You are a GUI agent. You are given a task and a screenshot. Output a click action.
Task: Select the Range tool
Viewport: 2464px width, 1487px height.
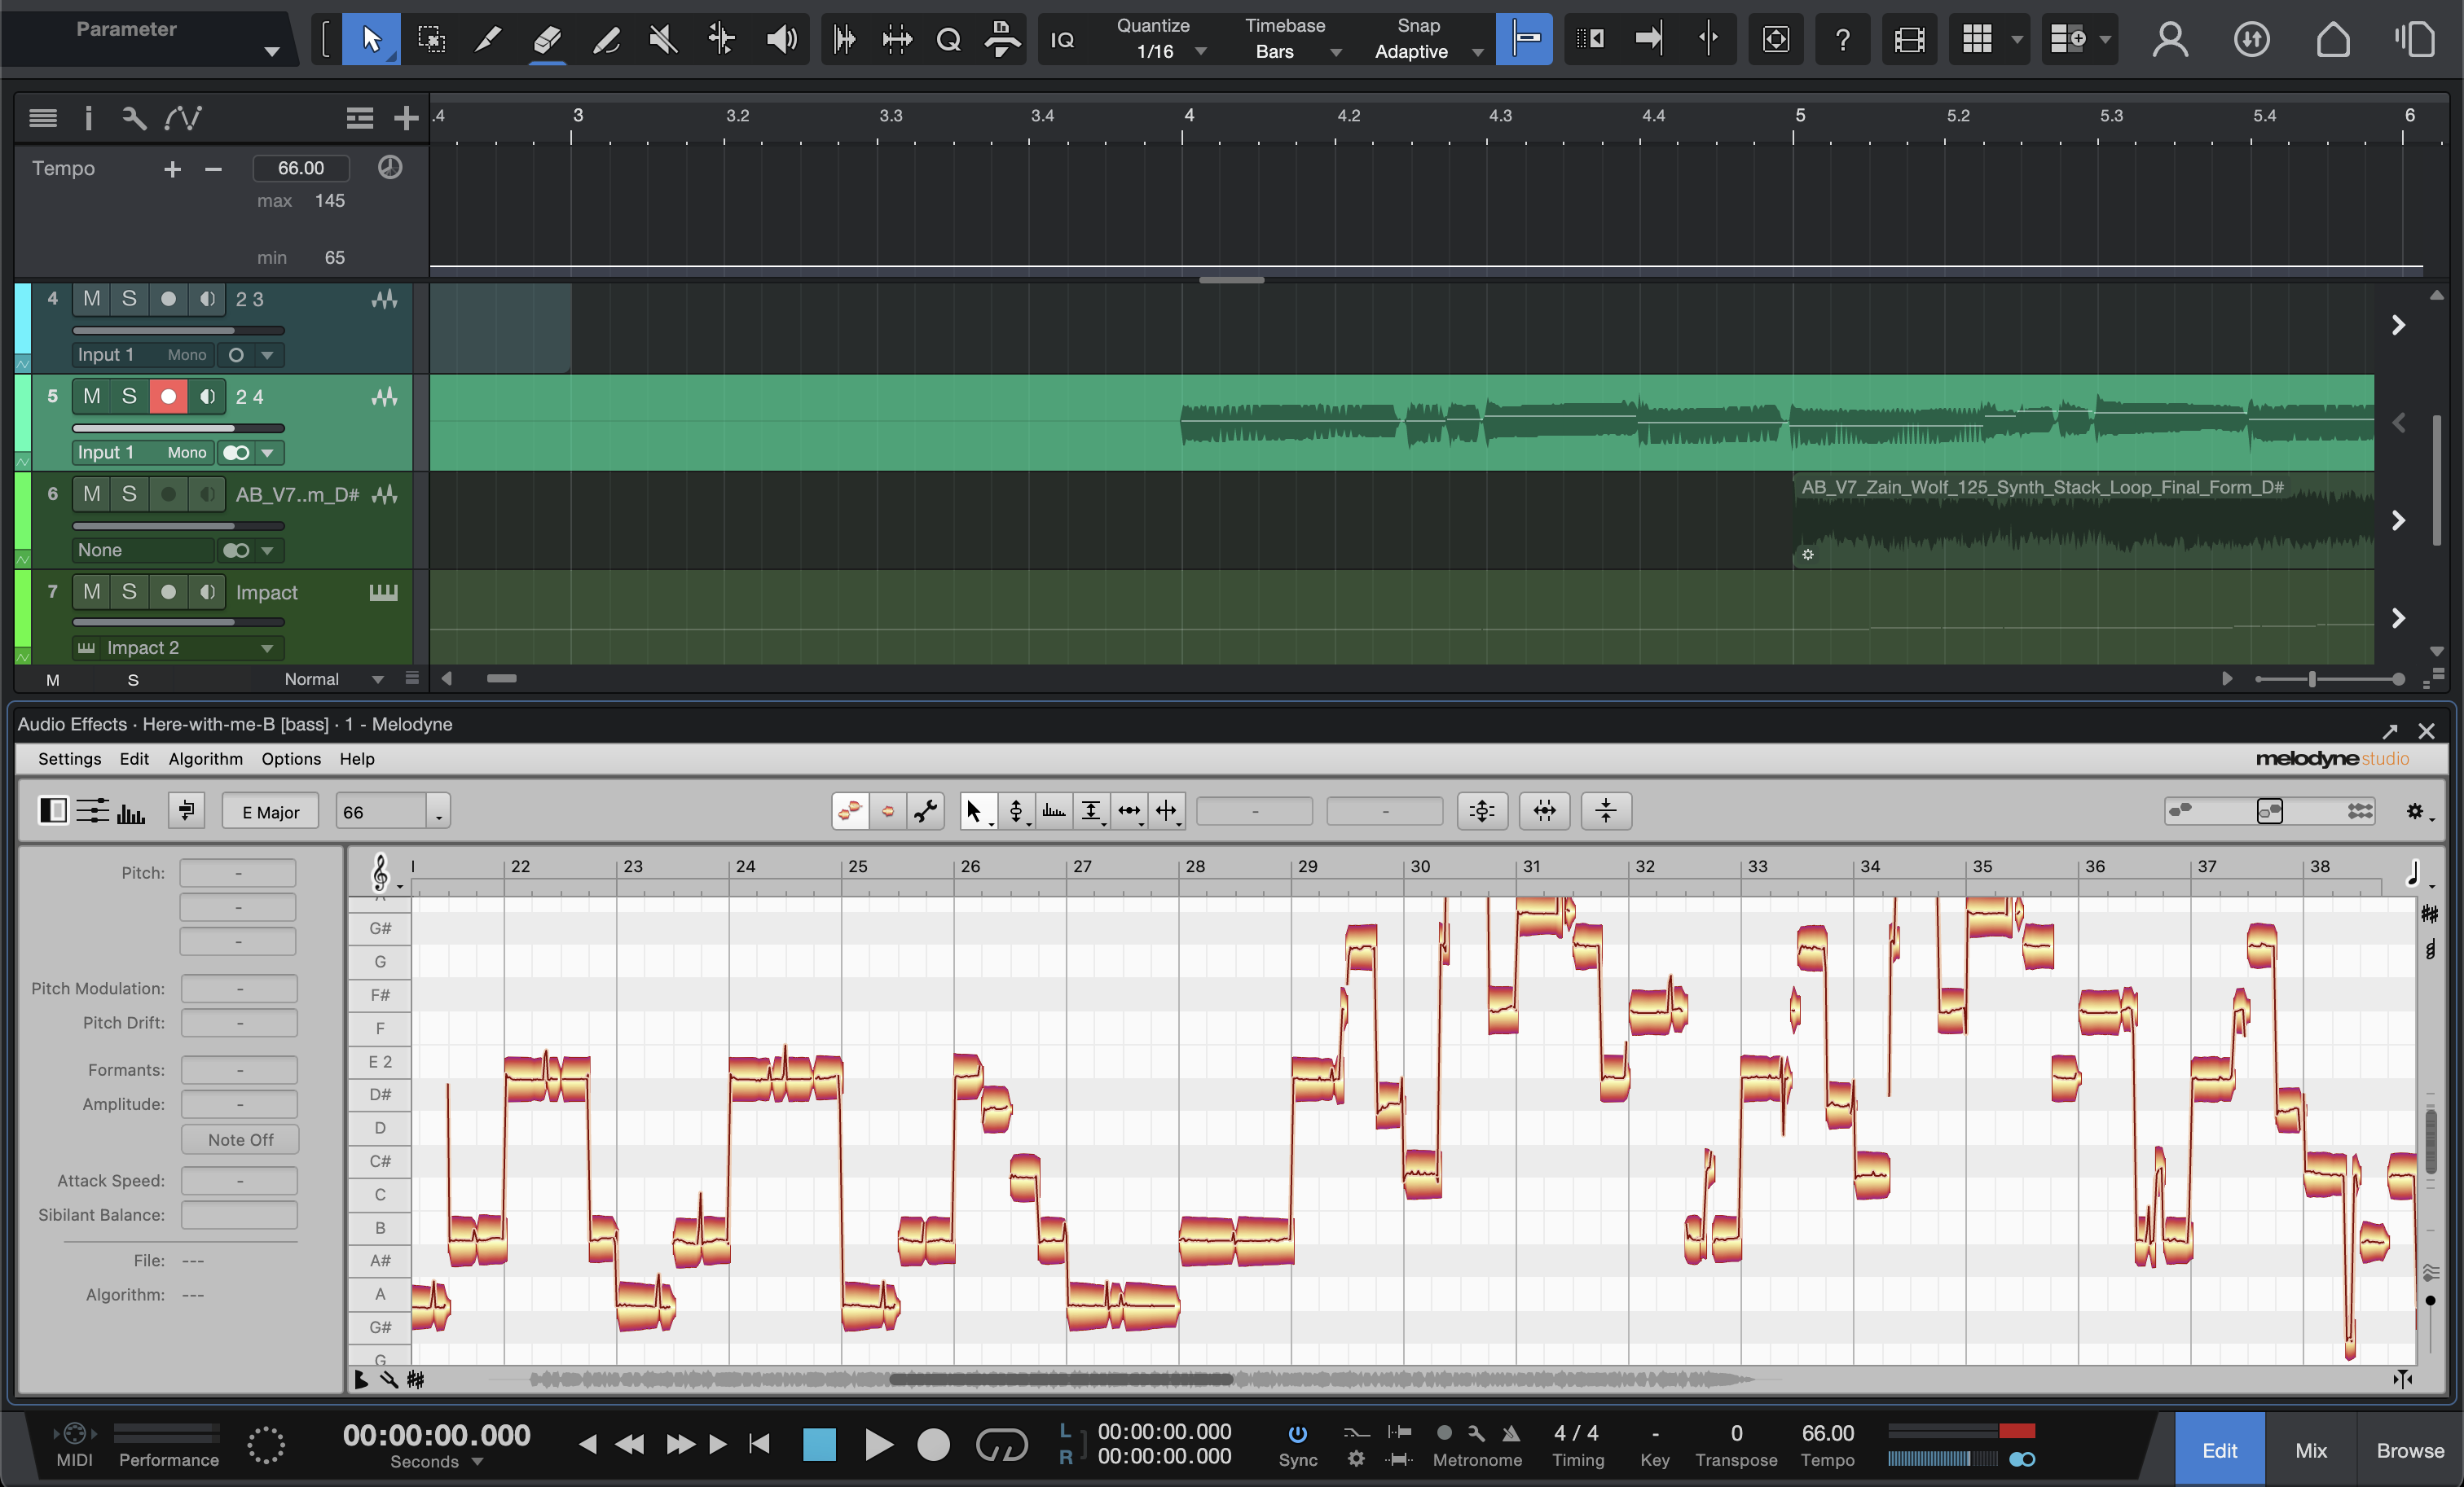click(431, 39)
